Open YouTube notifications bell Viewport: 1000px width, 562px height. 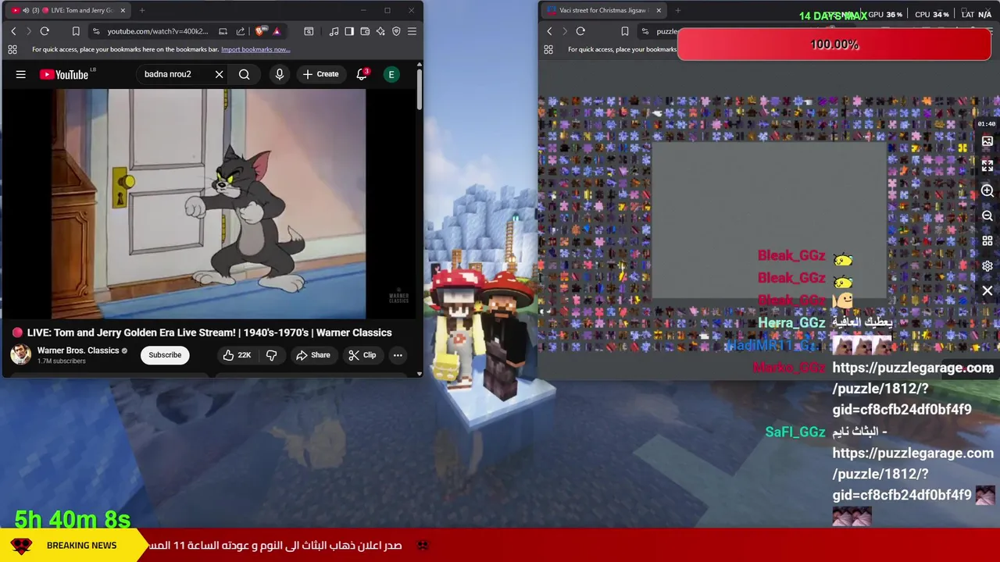pos(362,74)
